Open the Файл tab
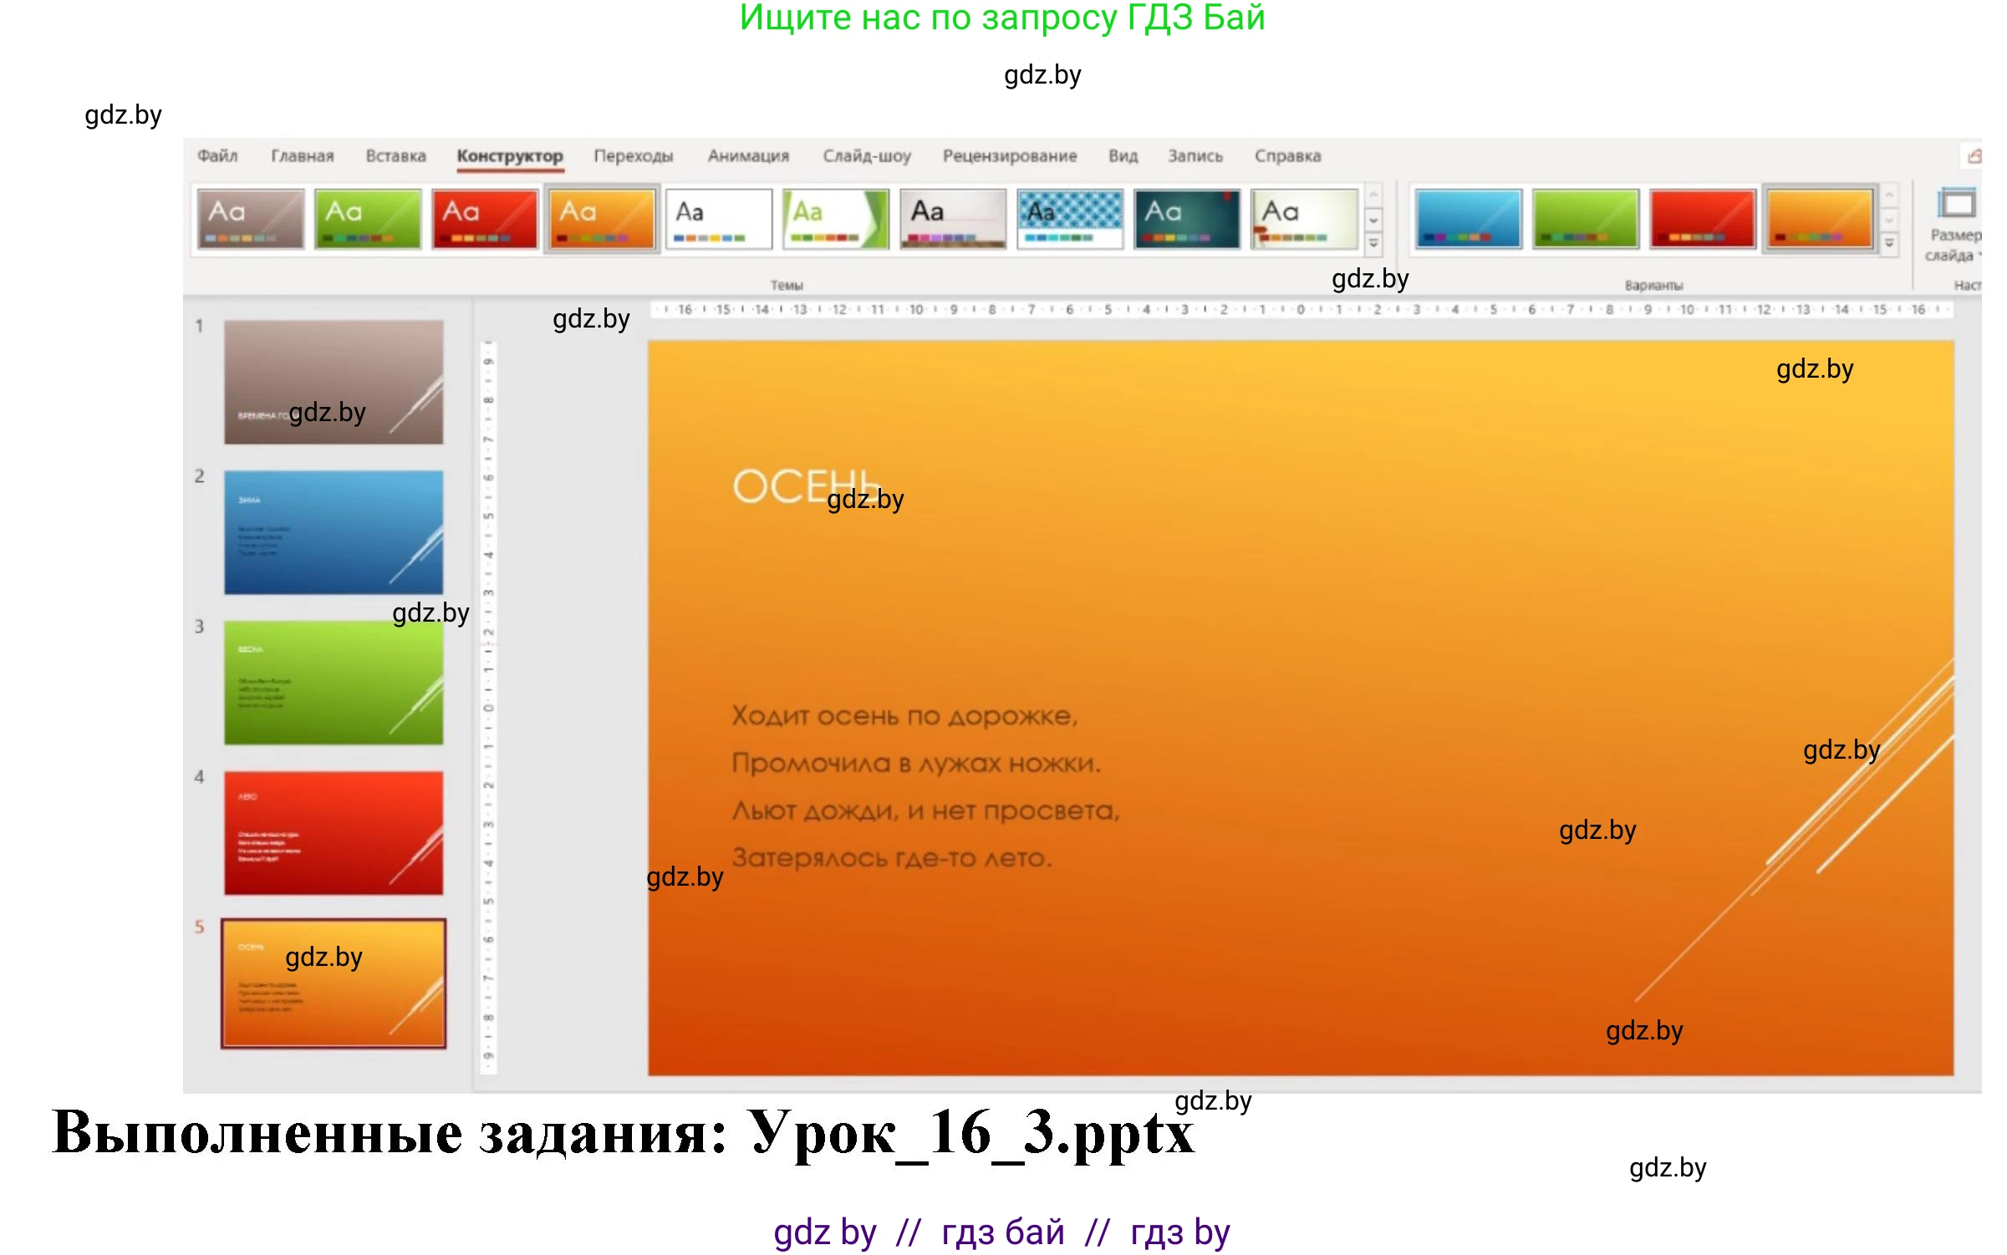Image resolution: width=2007 pixels, height=1255 pixels. [x=217, y=156]
